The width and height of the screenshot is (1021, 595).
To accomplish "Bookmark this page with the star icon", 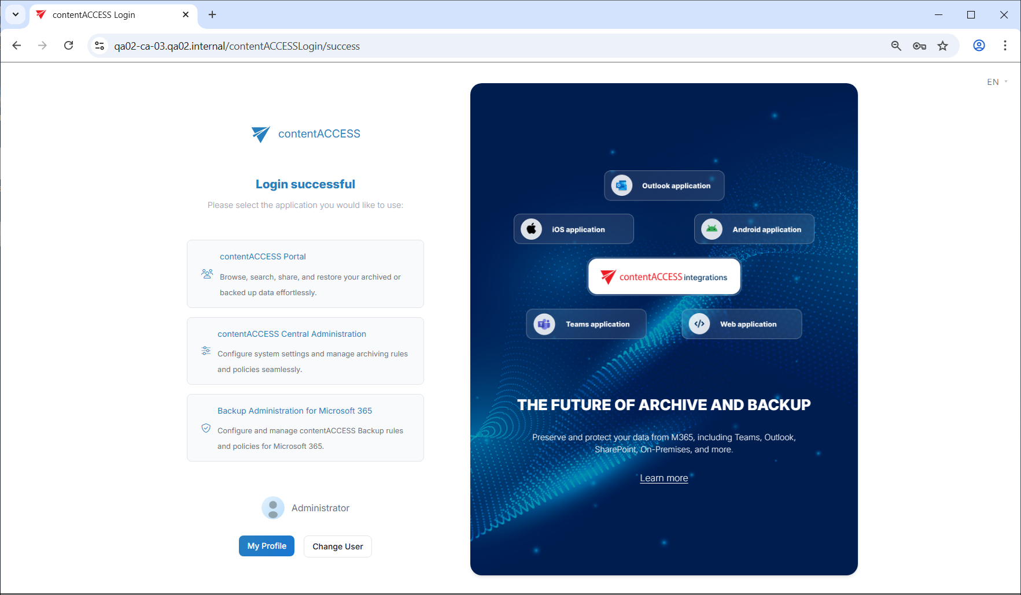I will pyautogui.click(x=943, y=46).
